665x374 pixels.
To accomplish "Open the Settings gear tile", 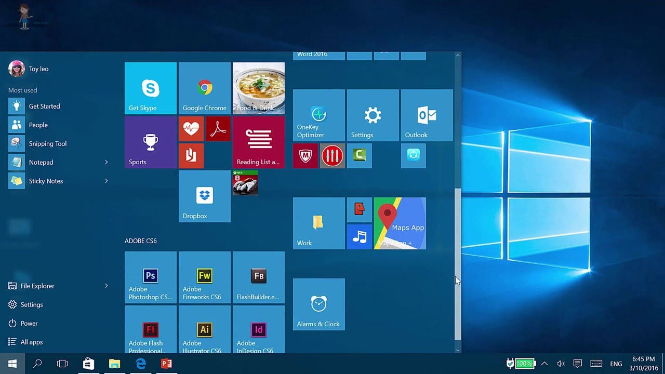I will coord(373,115).
